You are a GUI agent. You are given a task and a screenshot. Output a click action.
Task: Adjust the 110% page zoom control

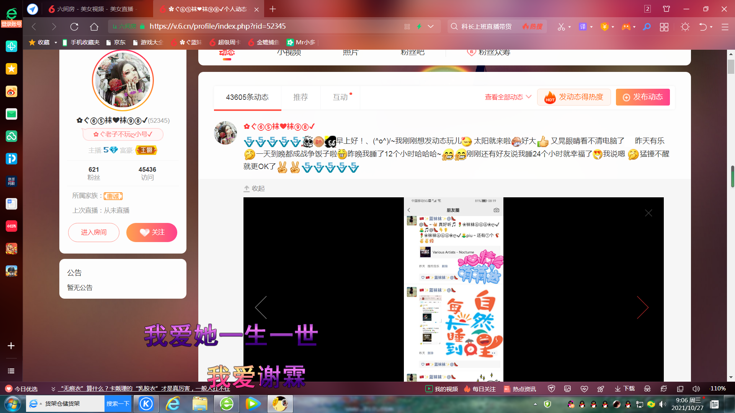click(718, 389)
